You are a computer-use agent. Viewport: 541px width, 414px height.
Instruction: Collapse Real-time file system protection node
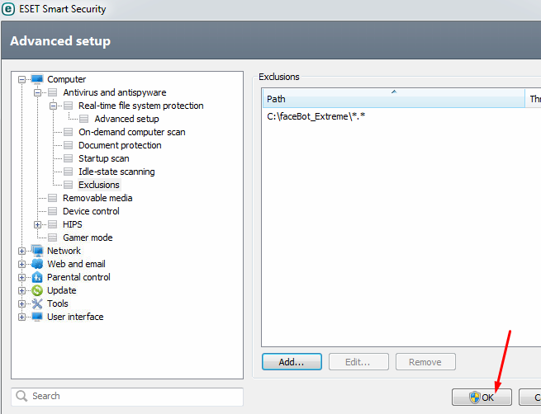coord(53,106)
